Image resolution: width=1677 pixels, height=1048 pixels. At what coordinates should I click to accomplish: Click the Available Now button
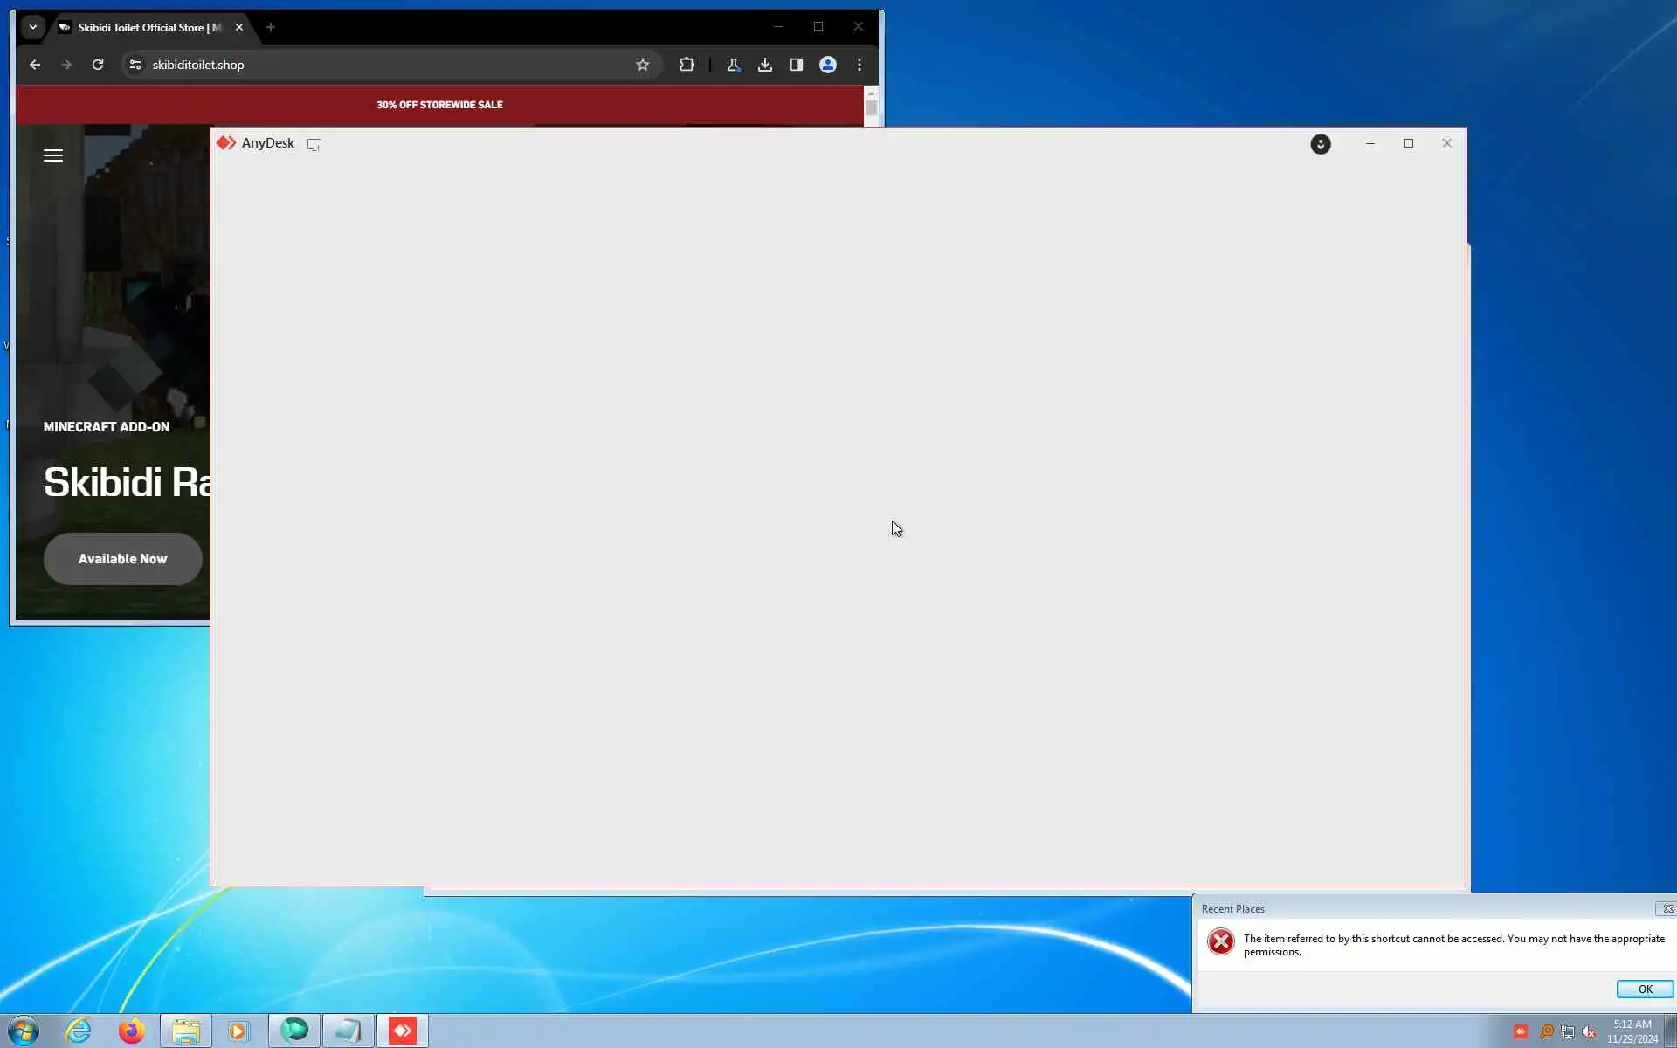tap(122, 559)
